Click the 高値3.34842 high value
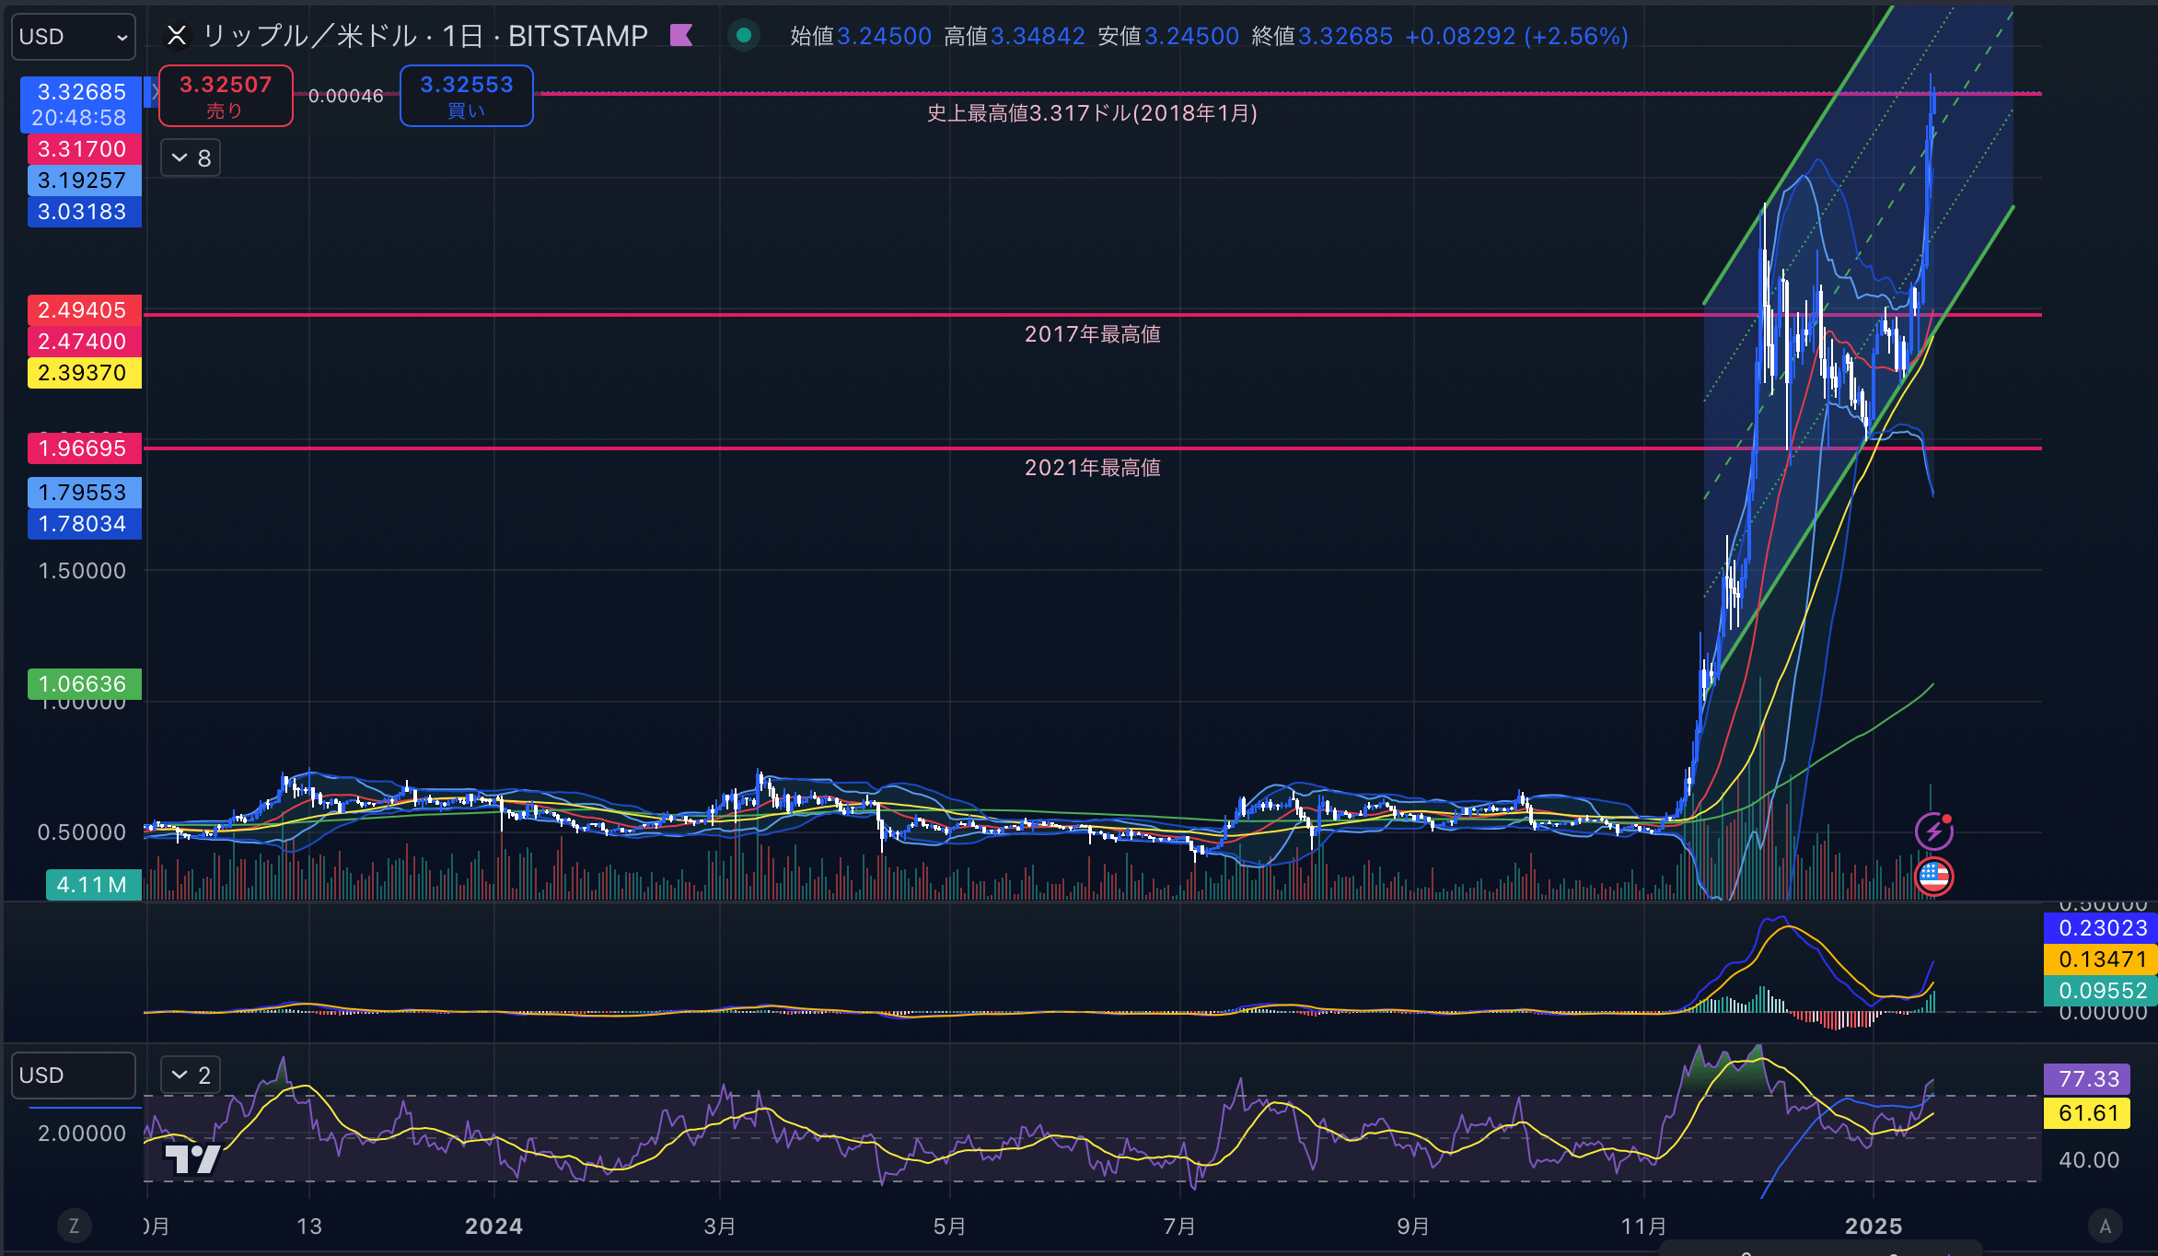2158x1256 pixels. tap(1015, 36)
